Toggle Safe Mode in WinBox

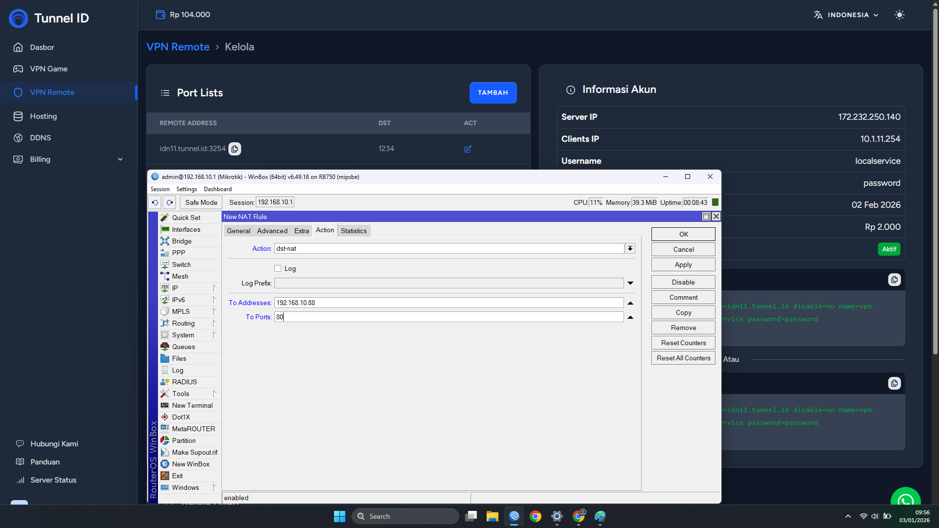(x=201, y=202)
